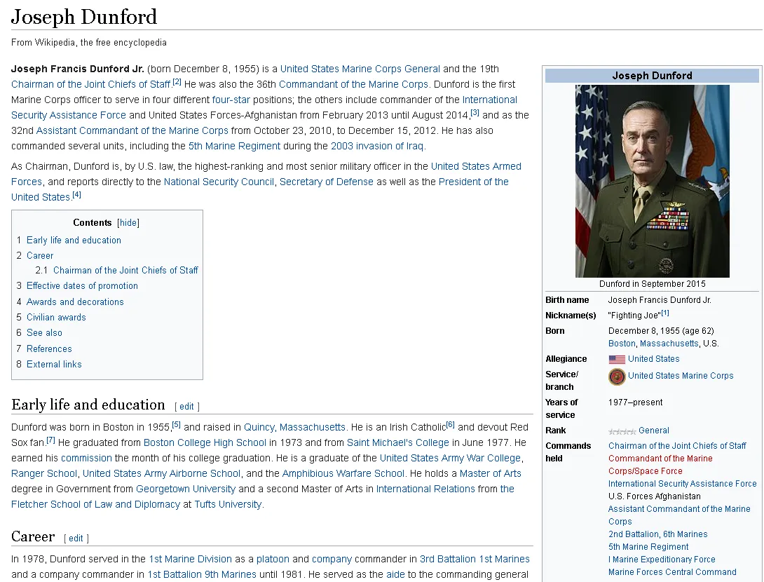This screenshot has width=764, height=582.
Task: Open the Secretary of Defense link
Action: 327,182
